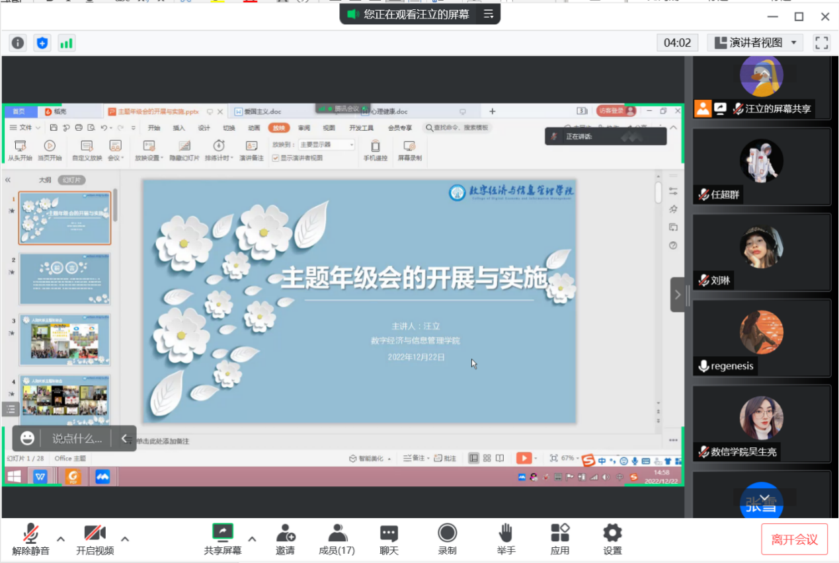Viewport: 839px width, 563px height.
Task: Raise hand with 举手 icon
Action: tap(506, 539)
